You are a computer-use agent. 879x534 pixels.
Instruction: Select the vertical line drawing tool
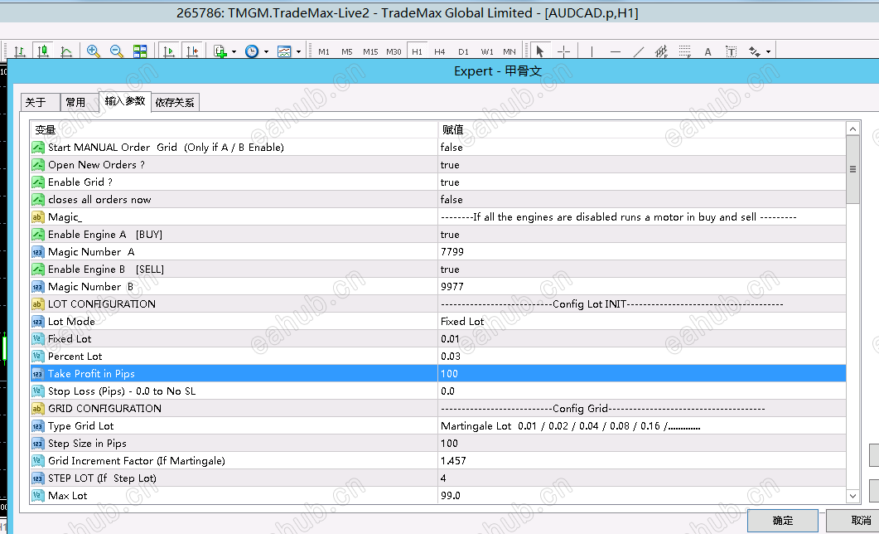pos(592,51)
